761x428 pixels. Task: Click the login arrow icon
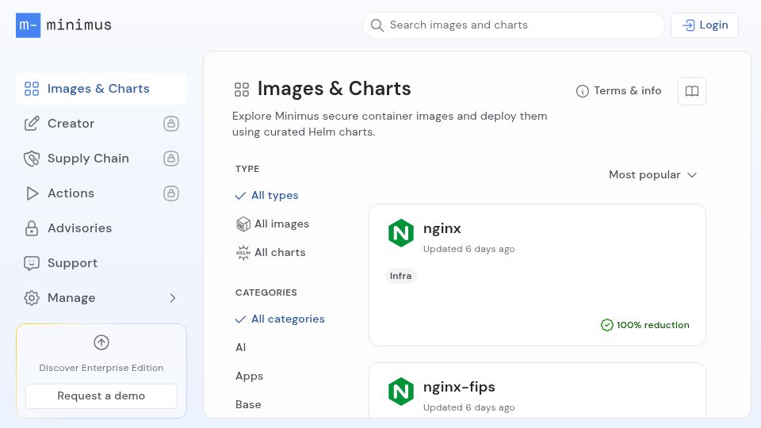[688, 25]
